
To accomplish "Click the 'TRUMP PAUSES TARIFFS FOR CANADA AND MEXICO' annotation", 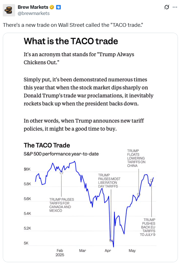I will pyautogui.click(x=62, y=205).
